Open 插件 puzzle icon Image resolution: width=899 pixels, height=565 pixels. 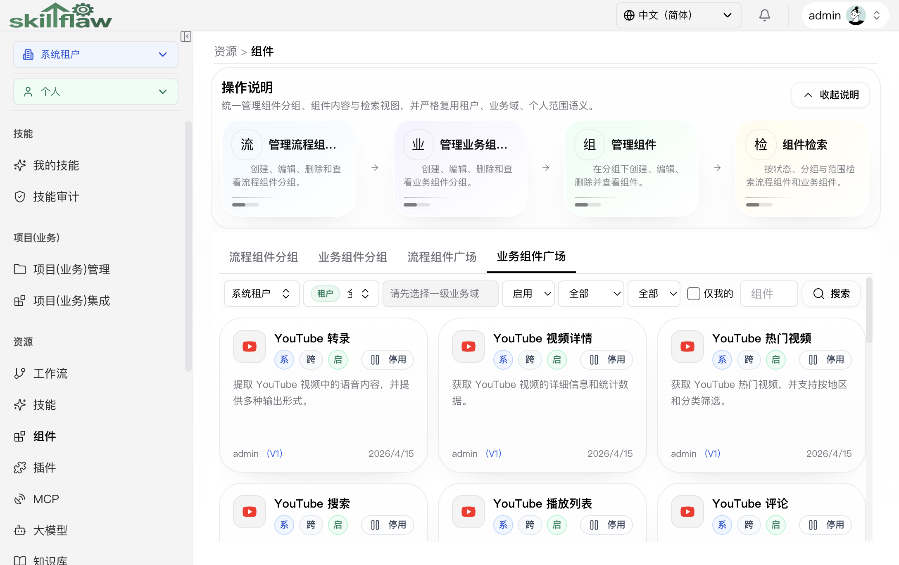tap(20, 468)
